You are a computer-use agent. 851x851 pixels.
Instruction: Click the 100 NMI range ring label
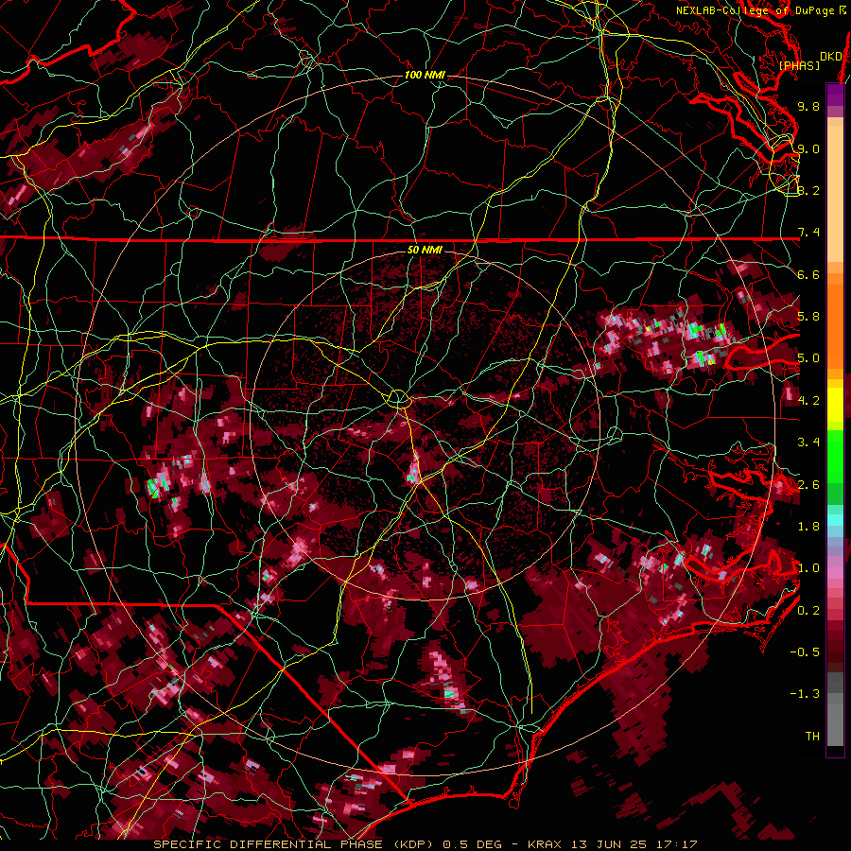point(425,75)
